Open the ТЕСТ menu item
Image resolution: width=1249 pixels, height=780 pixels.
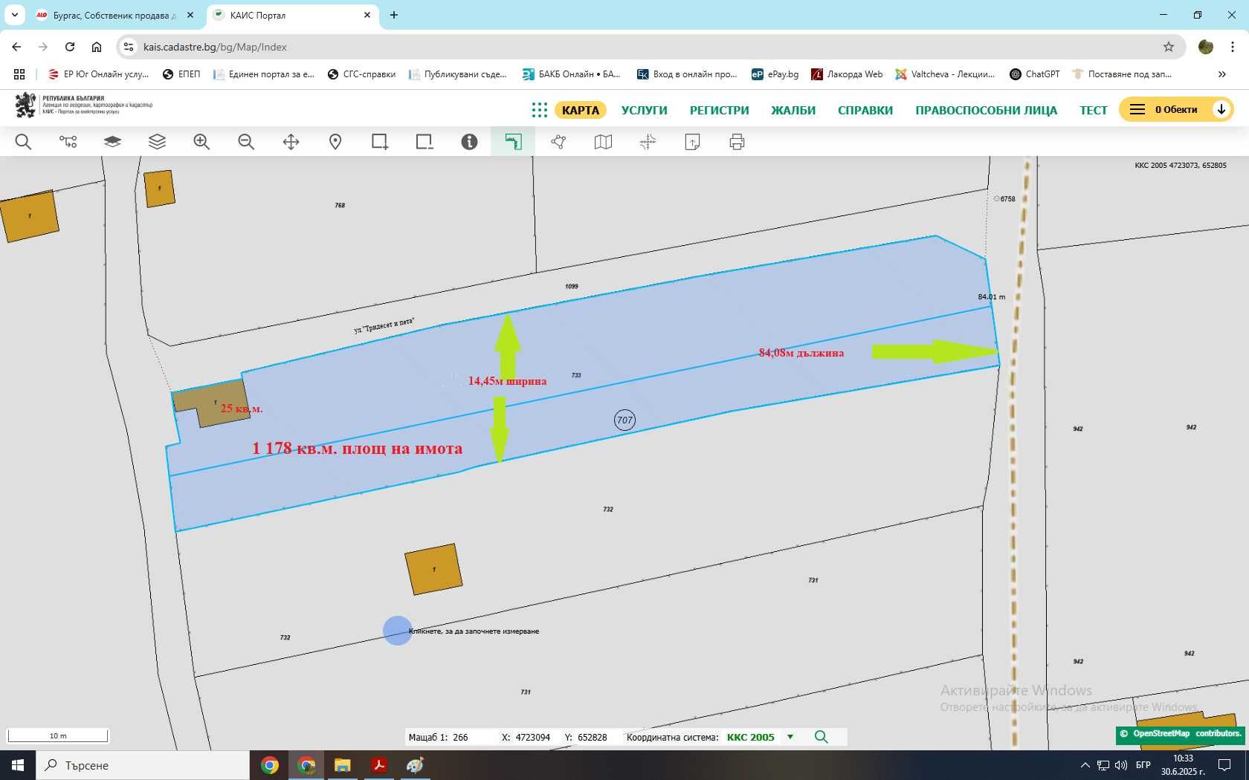coord(1093,110)
